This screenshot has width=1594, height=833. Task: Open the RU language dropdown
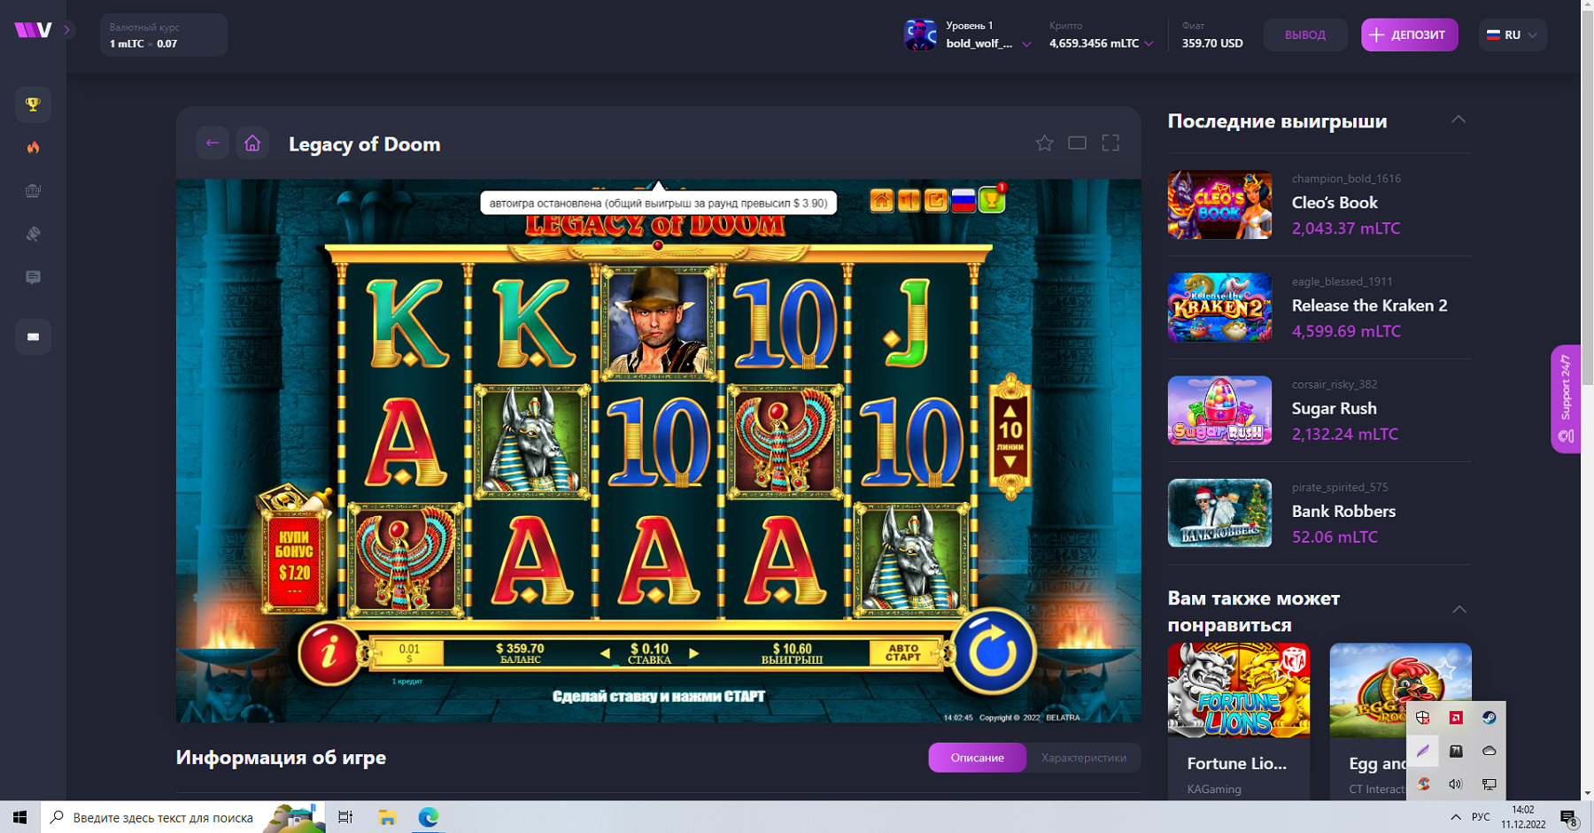coord(1513,35)
